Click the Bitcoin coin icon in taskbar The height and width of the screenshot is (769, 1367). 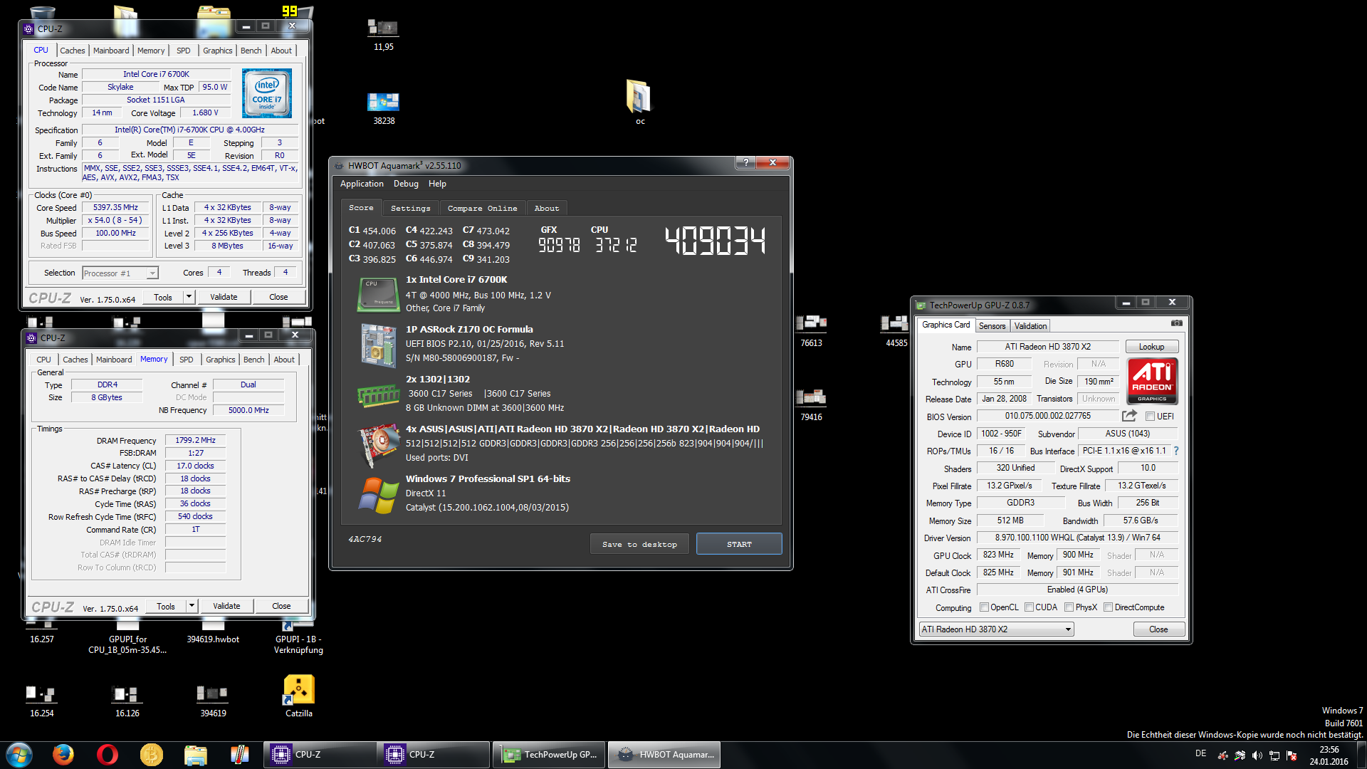point(152,754)
